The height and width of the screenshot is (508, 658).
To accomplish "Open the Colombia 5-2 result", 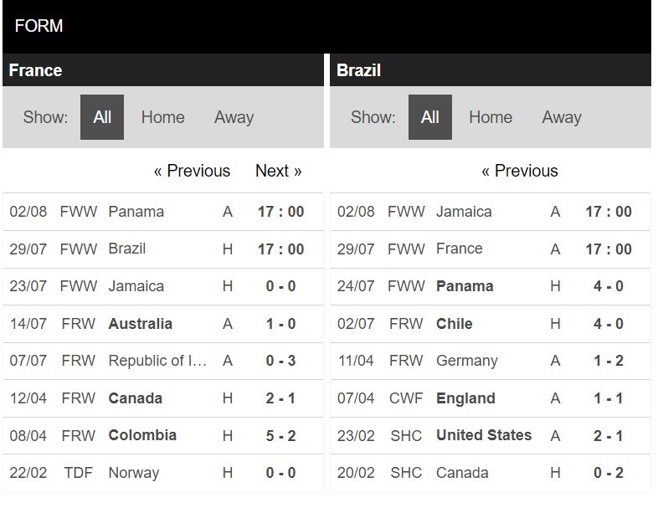I will coord(162,435).
